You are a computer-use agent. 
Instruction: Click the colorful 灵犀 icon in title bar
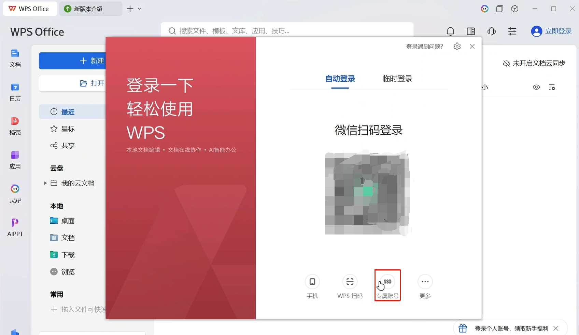[485, 9]
